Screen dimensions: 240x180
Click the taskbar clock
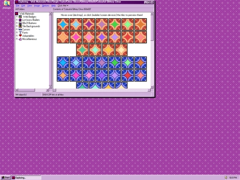point(233,178)
